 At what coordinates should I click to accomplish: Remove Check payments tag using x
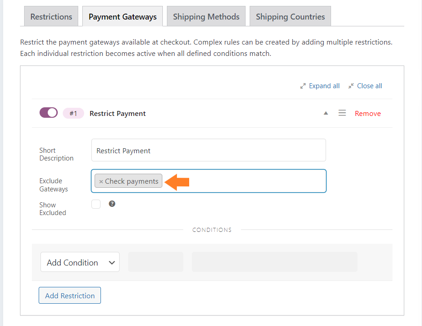(101, 181)
